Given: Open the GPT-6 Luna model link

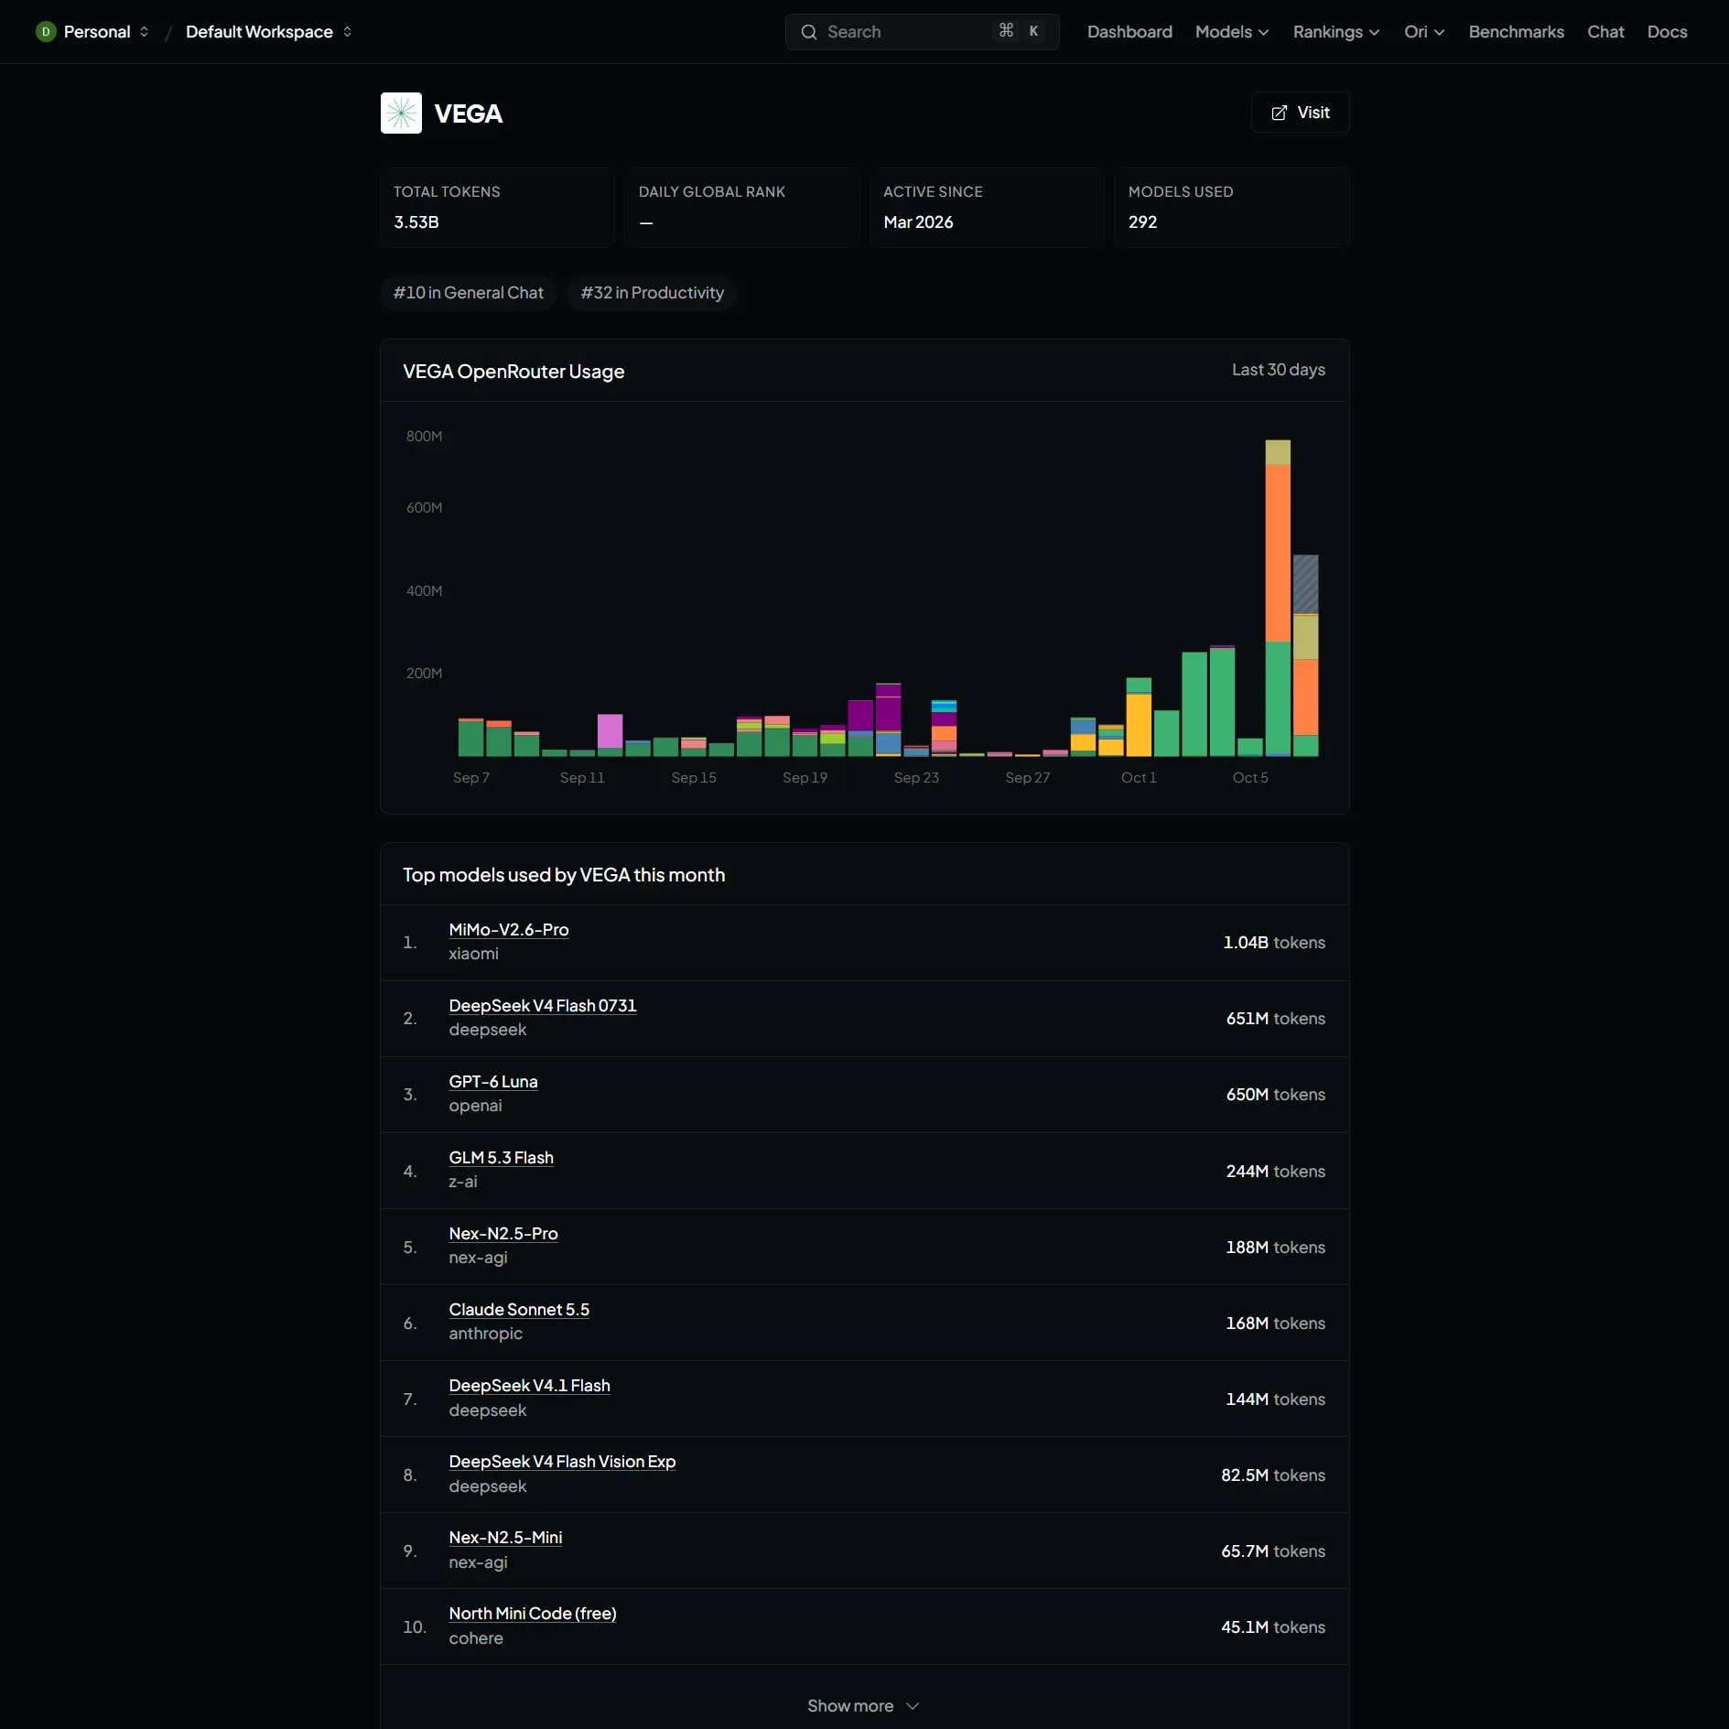Looking at the screenshot, I should pos(493,1082).
